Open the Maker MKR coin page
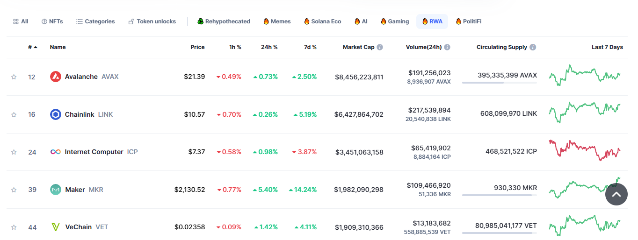 (x=84, y=190)
